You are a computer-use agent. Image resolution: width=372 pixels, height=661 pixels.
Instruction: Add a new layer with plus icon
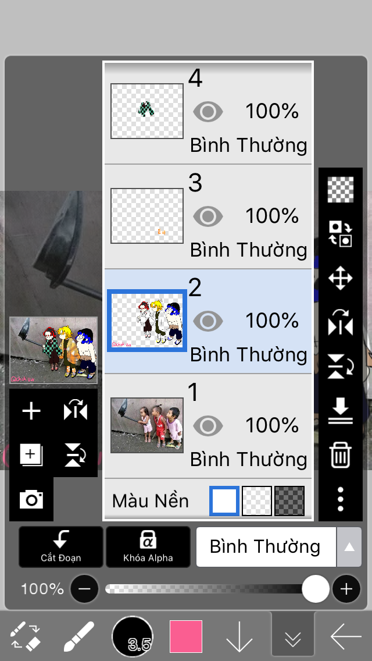tap(31, 411)
